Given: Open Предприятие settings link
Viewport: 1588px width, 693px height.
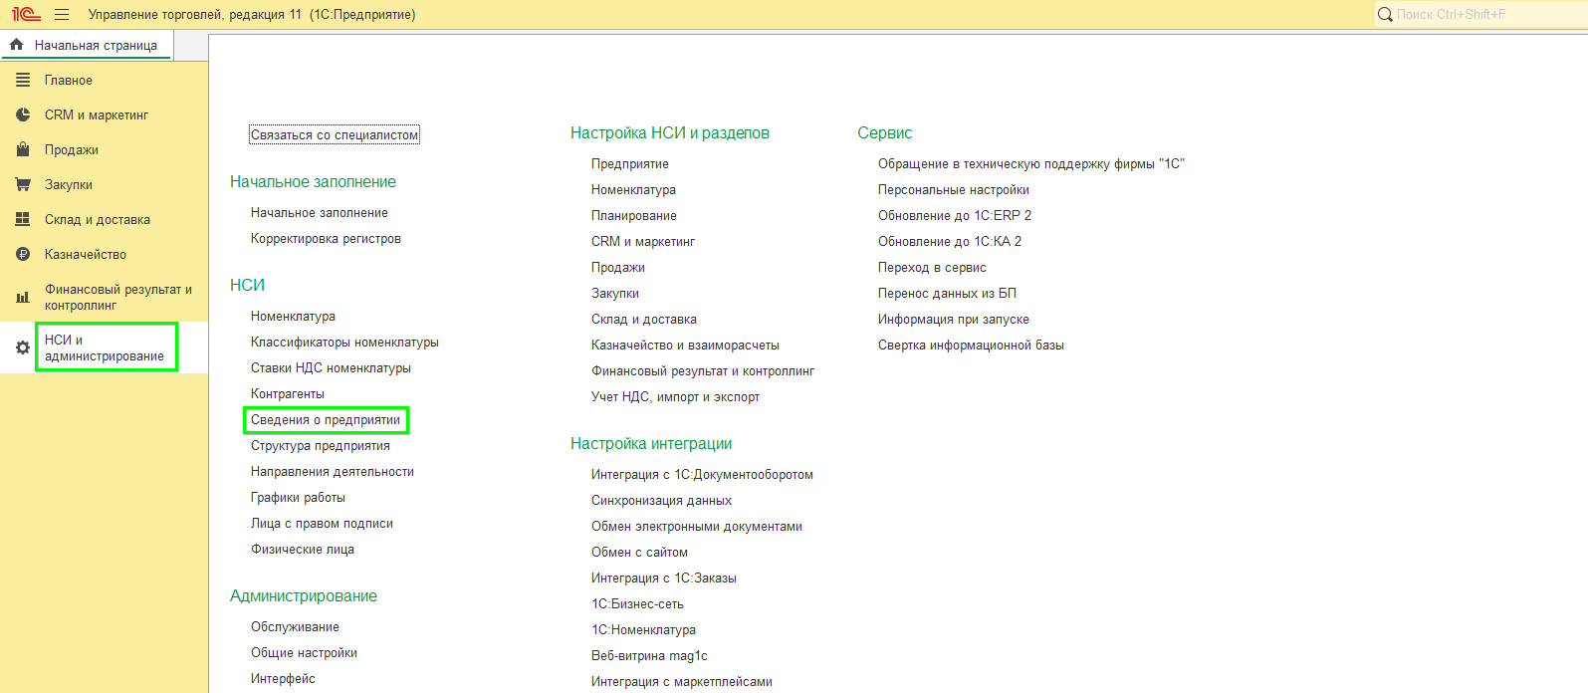Looking at the screenshot, I should click(x=630, y=163).
